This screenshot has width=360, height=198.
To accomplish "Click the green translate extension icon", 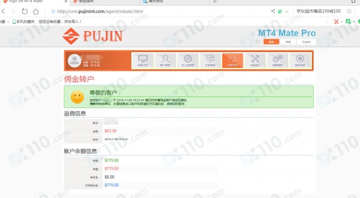I will [x=348, y=22].
